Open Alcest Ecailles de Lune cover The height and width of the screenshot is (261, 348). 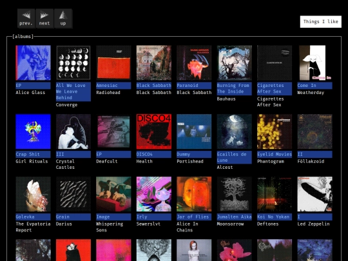(235, 131)
